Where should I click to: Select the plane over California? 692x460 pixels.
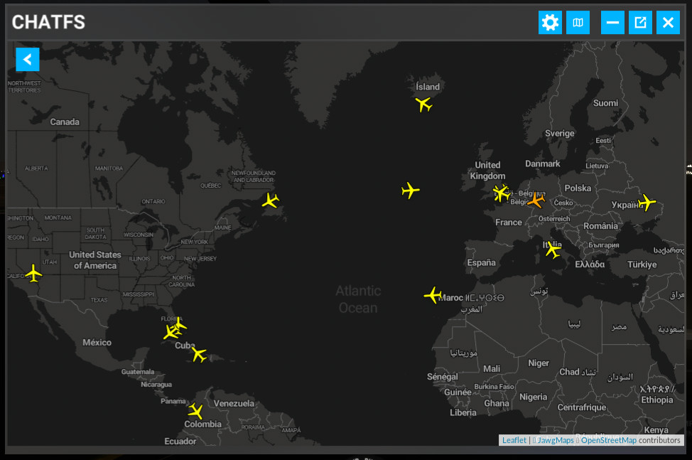(33, 273)
